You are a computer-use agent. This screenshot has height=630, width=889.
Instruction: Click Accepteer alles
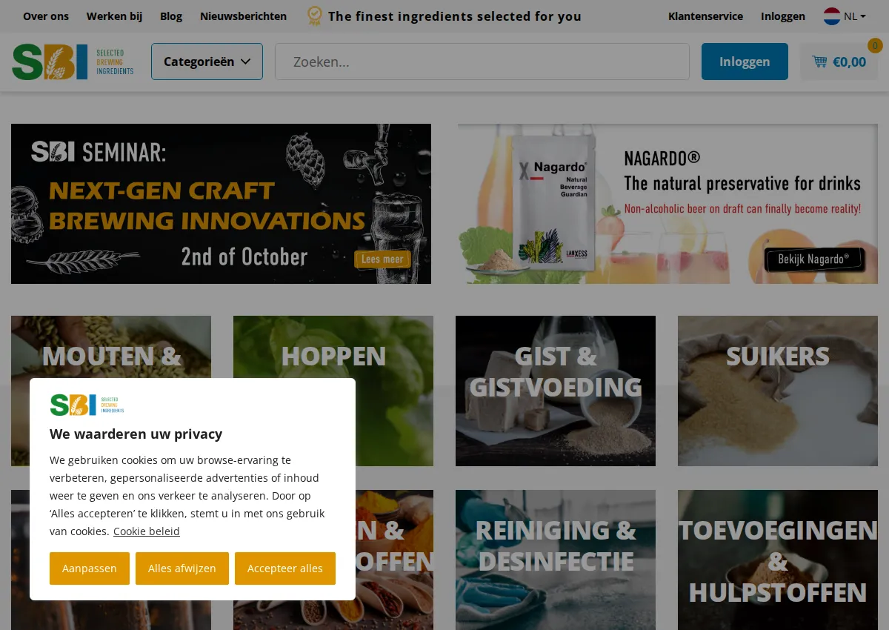coord(285,568)
